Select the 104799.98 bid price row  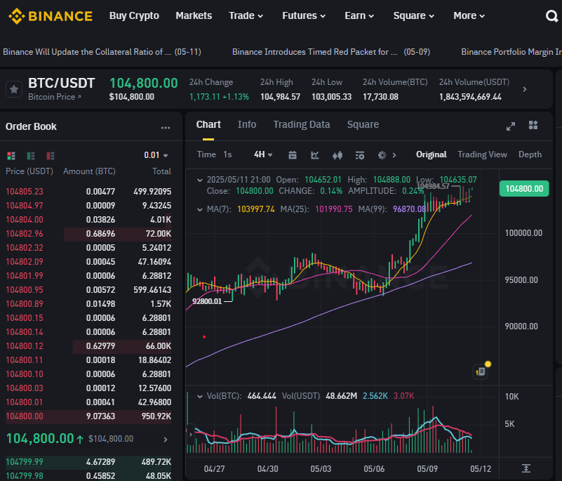88,476
